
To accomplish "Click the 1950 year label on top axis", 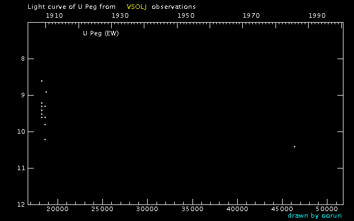I will point(186,16).
